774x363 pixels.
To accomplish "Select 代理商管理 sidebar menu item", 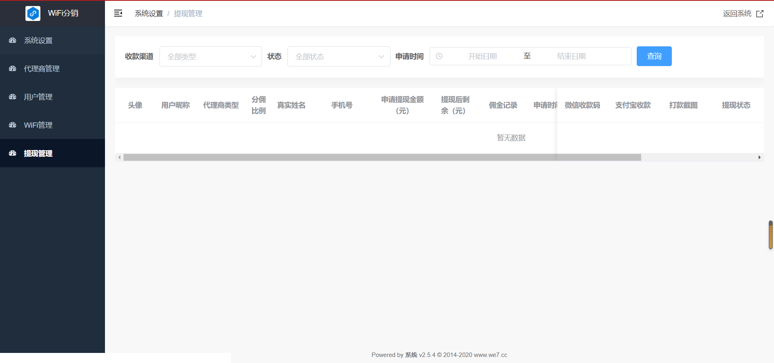I will [x=42, y=69].
